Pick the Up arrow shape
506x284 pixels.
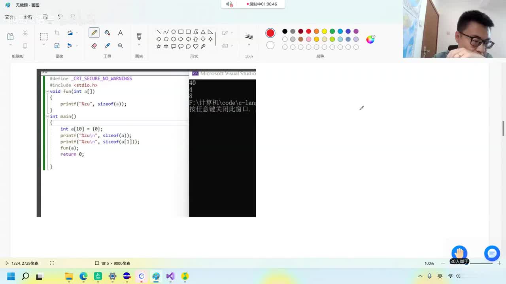(x=195, y=39)
